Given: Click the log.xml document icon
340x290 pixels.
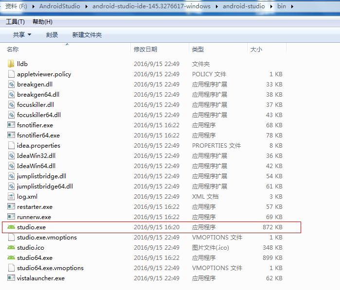Looking at the screenshot, I should point(11,196).
